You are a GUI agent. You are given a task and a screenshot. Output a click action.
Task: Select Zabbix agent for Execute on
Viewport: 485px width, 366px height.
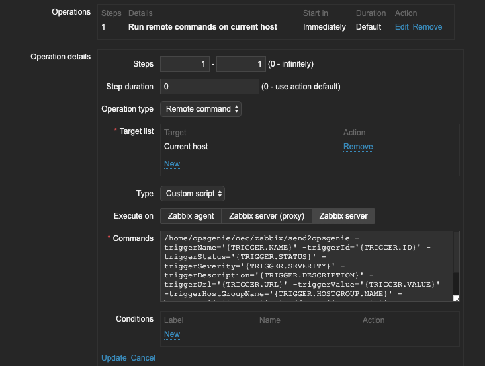(x=191, y=216)
